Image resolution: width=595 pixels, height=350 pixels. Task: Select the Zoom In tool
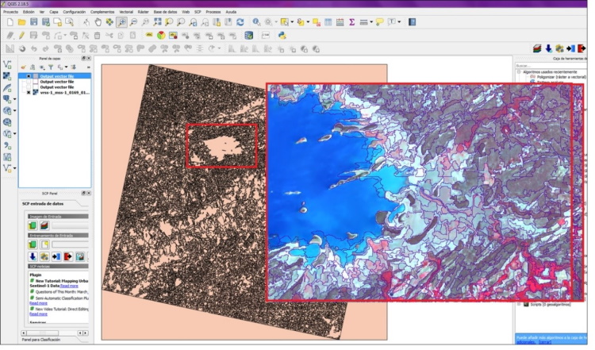122,22
